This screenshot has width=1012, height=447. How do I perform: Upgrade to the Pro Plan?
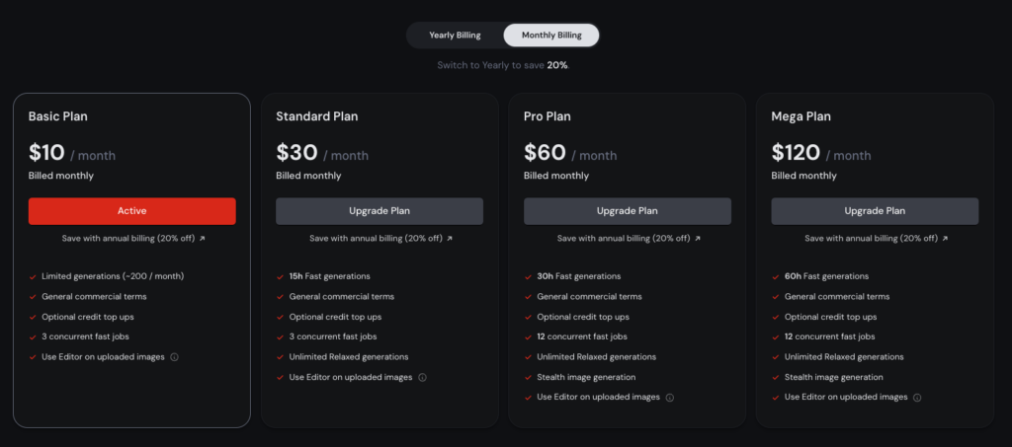[x=628, y=211]
